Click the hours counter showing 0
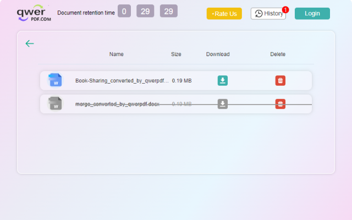352x220 pixels. pos(124,11)
